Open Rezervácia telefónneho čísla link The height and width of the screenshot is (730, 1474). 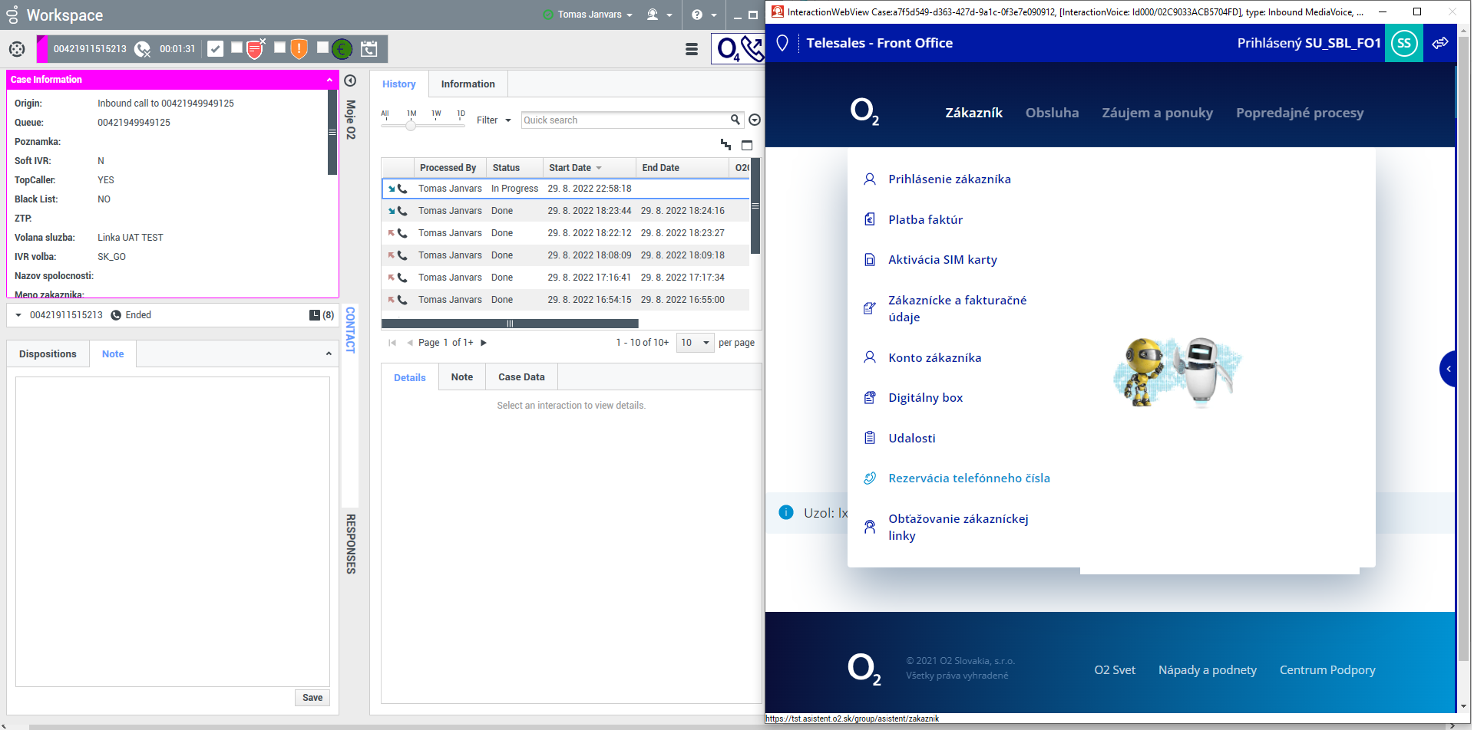pyautogui.click(x=969, y=478)
